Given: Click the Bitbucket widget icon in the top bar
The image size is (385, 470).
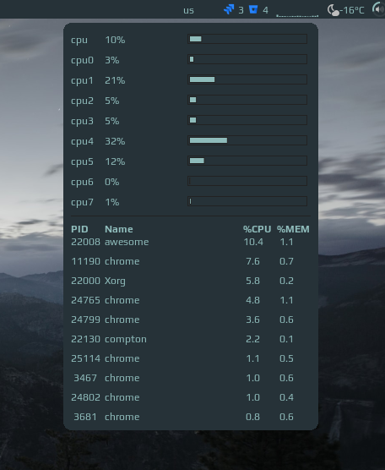Looking at the screenshot, I should pyautogui.click(x=253, y=10).
